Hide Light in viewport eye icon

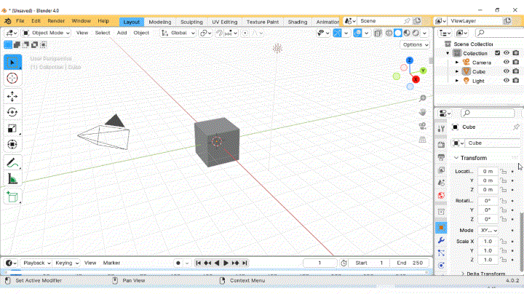click(x=507, y=80)
